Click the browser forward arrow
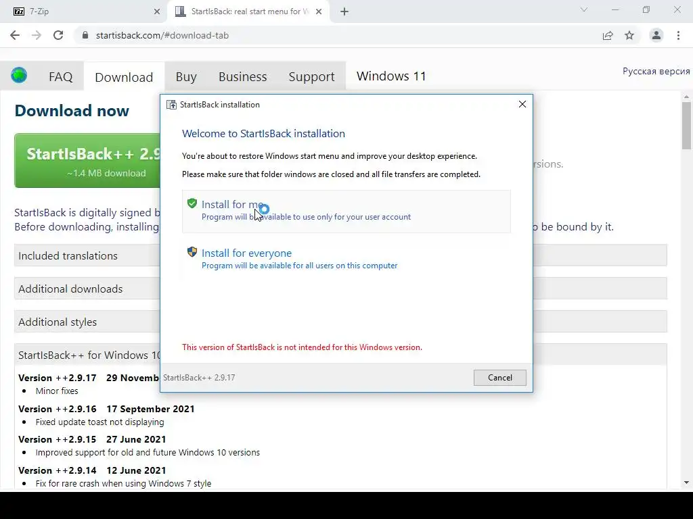Screen dimensions: 693x519 (x=37, y=35)
